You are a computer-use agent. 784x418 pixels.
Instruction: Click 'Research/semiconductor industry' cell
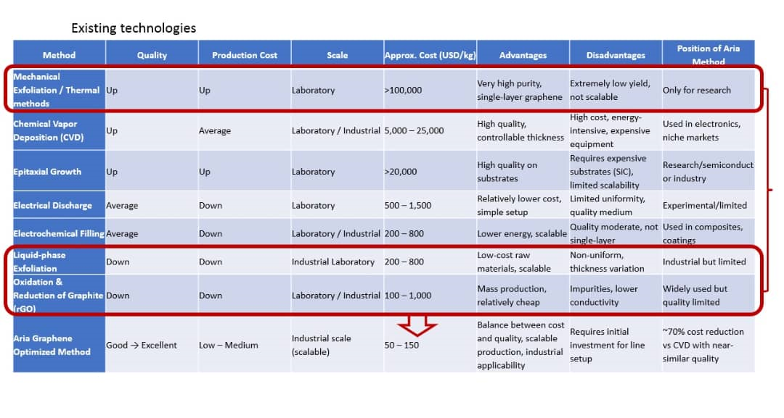[708, 172]
